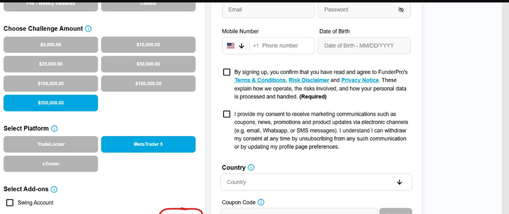Check the Terms & Conditions agreement box
Viewport: 509px width, 214px height.
point(227,72)
